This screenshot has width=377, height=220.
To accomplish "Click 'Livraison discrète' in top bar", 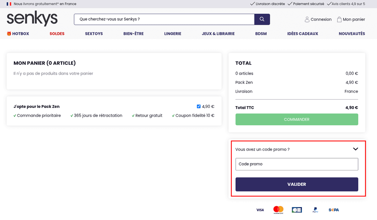I will (270, 4).
